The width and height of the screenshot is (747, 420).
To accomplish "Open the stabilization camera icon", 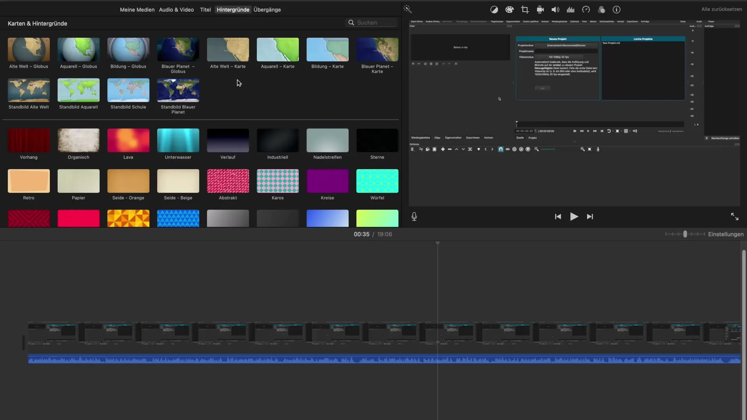I will (540, 10).
